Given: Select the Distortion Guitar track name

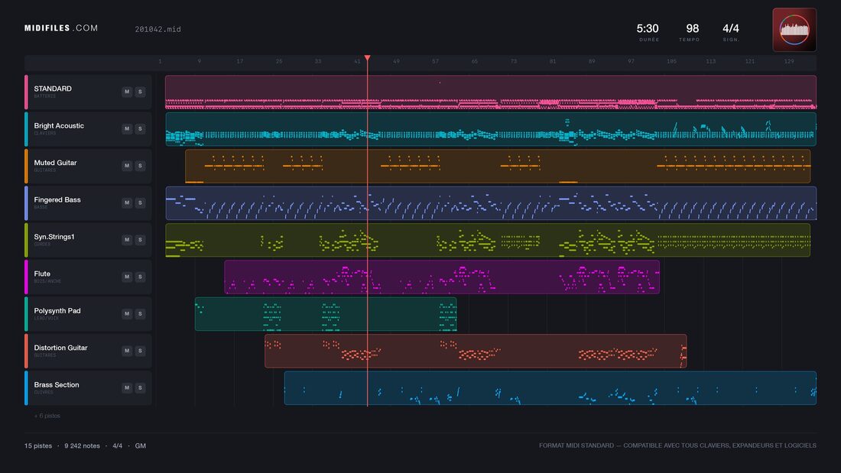Looking at the screenshot, I should (x=60, y=348).
